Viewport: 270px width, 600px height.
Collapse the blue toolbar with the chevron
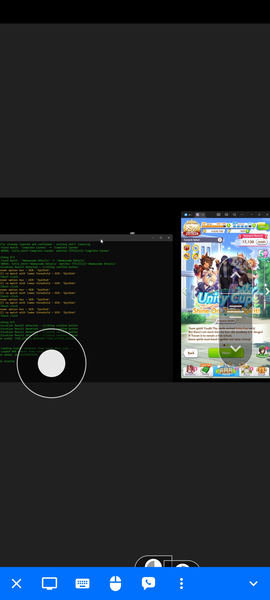pyautogui.click(x=253, y=583)
